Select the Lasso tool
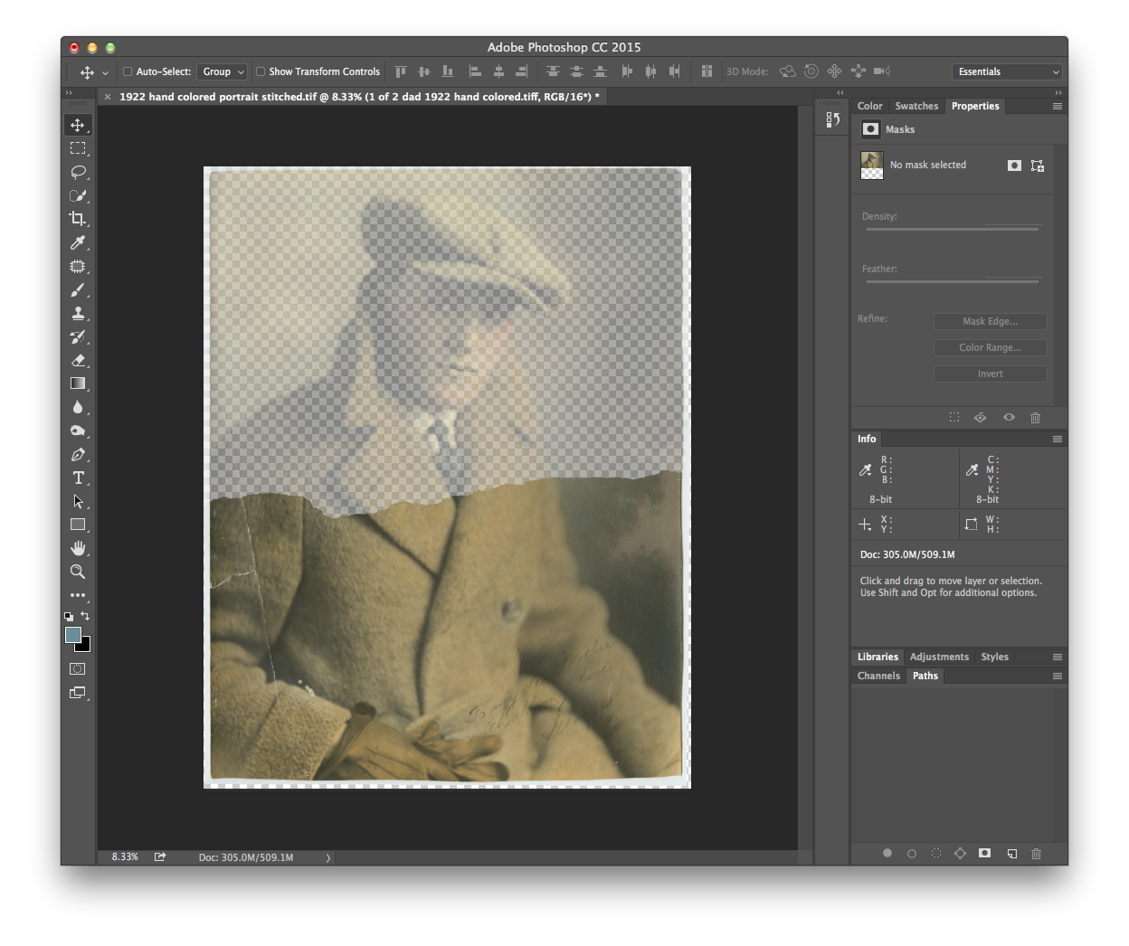The height and width of the screenshot is (946, 1129). click(x=78, y=172)
